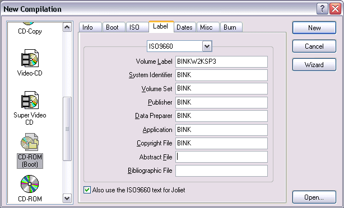The height and width of the screenshot is (208, 344).
Task: Pick the CD-ROM disc icon
Action: (30, 184)
